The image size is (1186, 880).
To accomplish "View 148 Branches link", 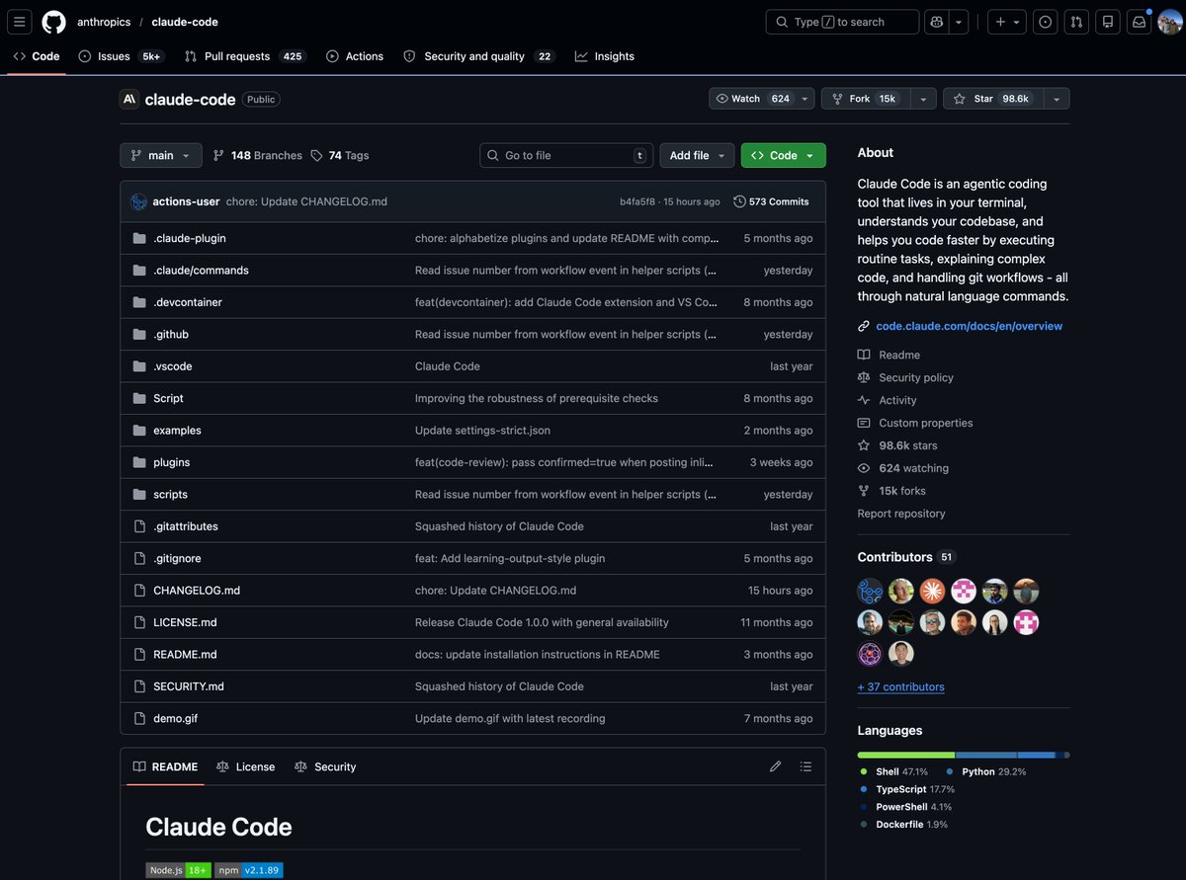I will tap(257, 155).
